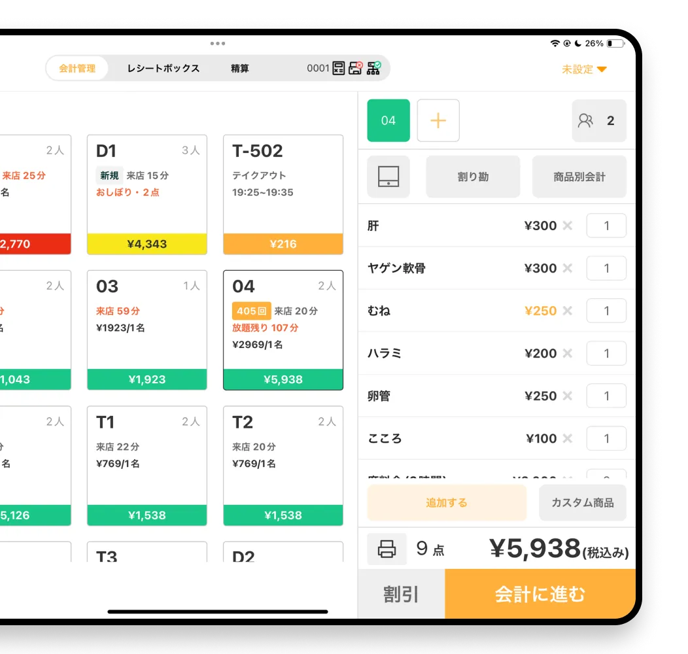
Task: Open the guest count people icon
Action: tap(585, 120)
